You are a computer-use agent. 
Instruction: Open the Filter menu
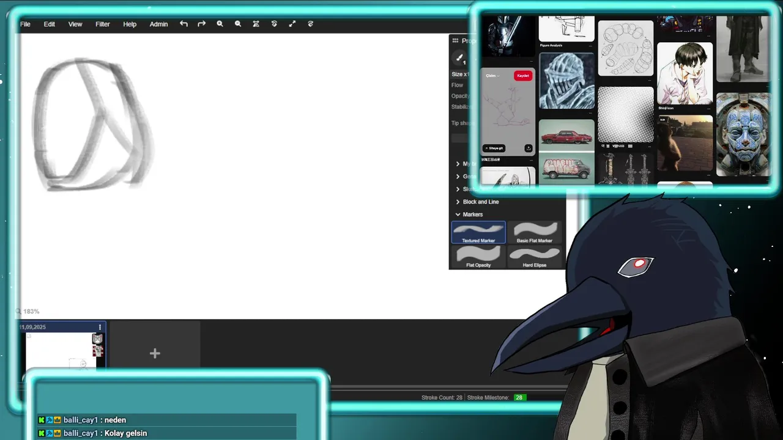(x=102, y=24)
